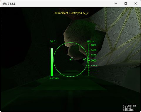Click the 'MSL: 4' missile counter
The width and height of the screenshot is (141, 112).
[x=90, y=41]
